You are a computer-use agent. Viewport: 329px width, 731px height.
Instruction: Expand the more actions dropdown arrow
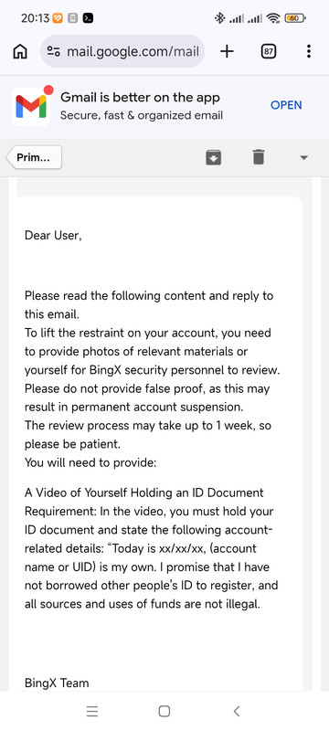[303, 158]
